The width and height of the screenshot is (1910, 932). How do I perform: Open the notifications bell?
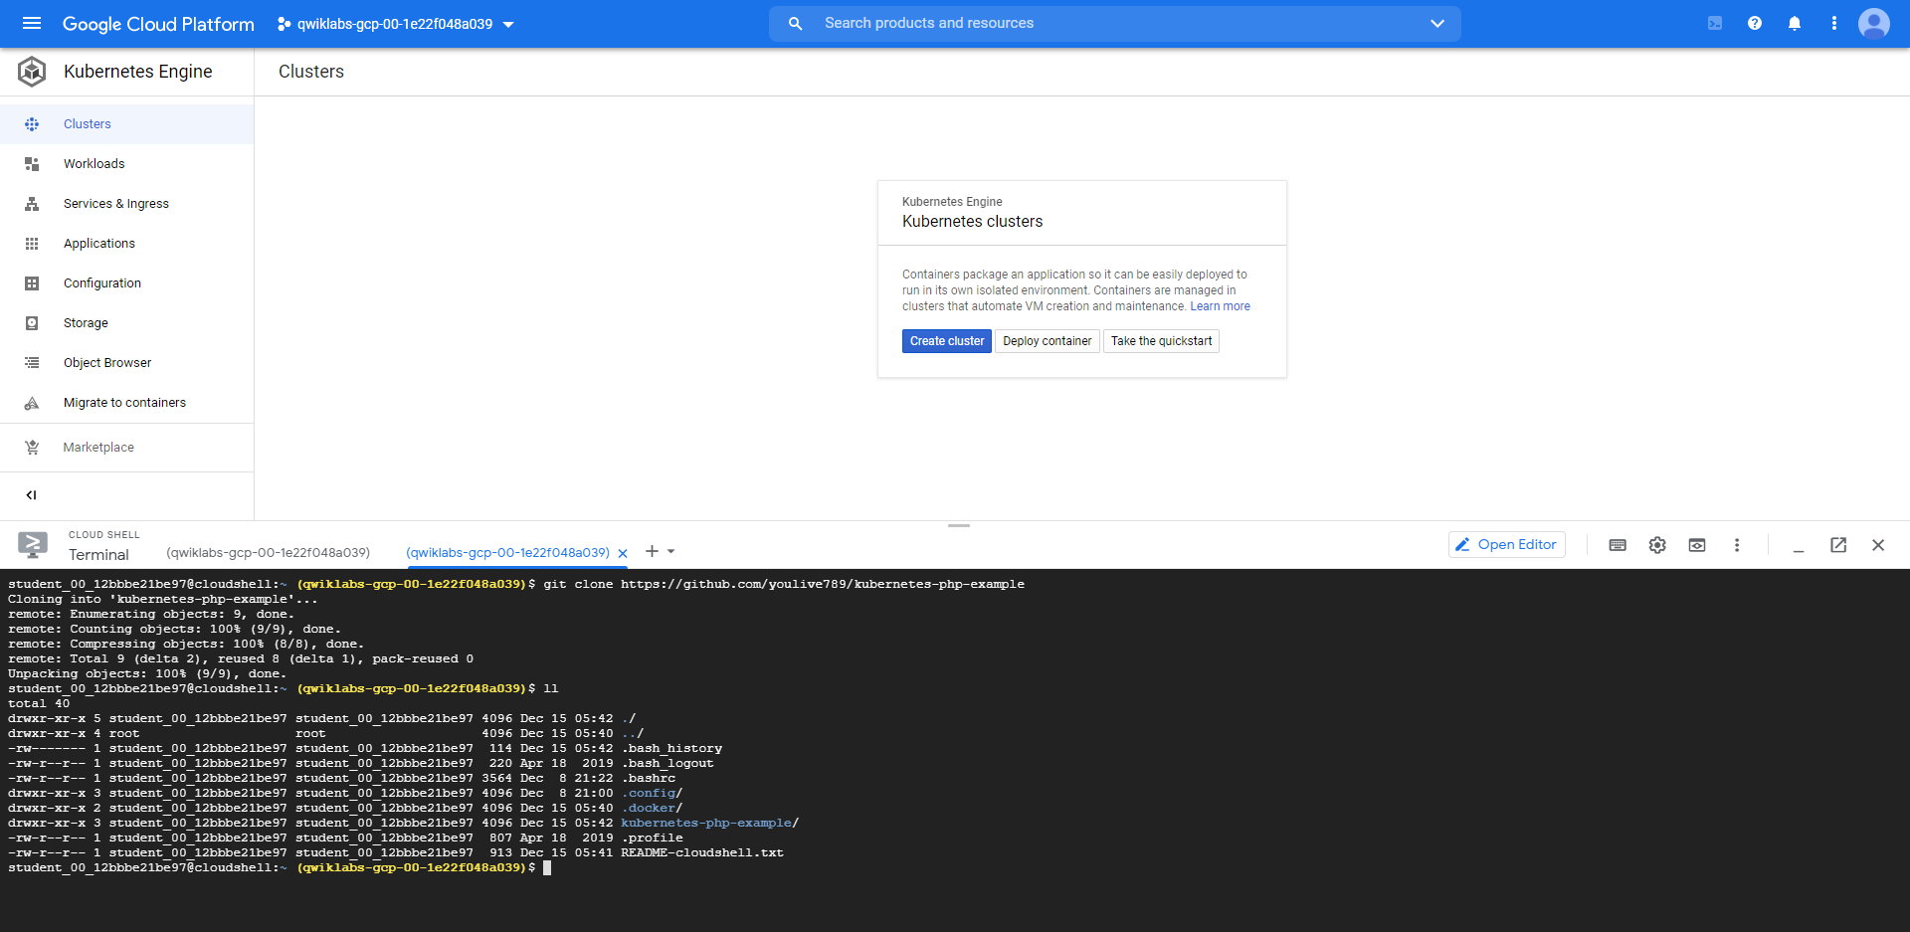point(1795,23)
